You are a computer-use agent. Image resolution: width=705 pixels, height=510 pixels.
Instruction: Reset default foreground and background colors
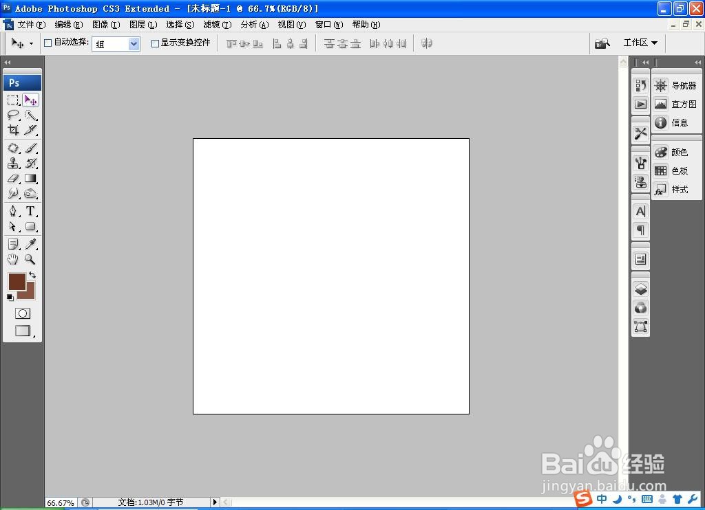tap(10, 297)
